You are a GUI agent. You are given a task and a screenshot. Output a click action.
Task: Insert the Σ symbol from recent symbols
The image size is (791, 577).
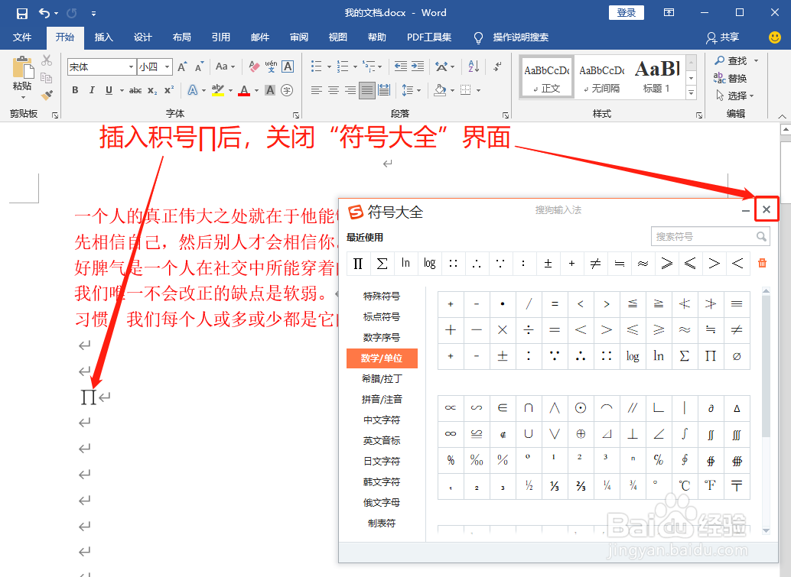point(382,263)
